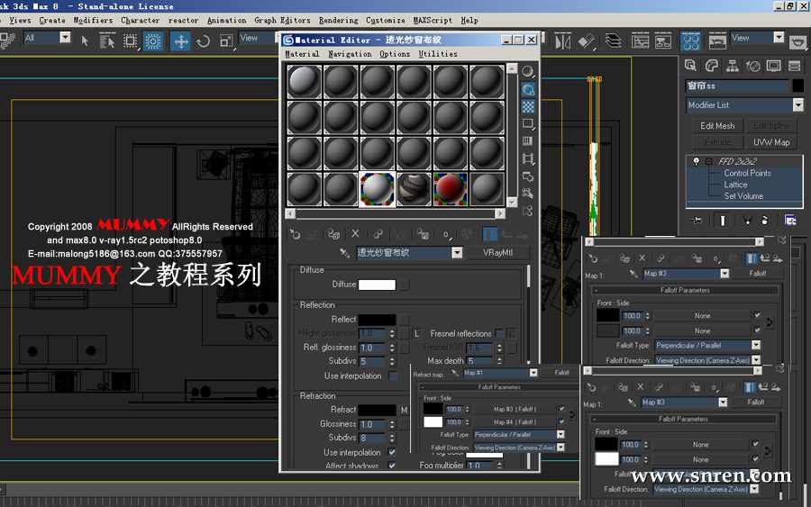The height and width of the screenshot is (507, 811).
Task: Open the Rendering menu
Action: pyautogui.click(x=338, y=20)
